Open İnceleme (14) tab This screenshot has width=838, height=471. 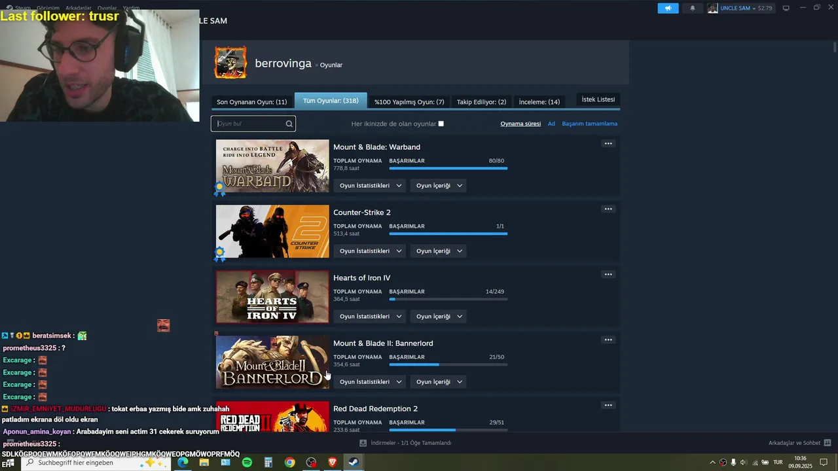click(x=539, y=102)
